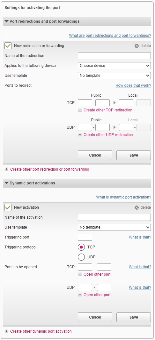Click plus icon for other TCP redirection
Screen dimensions: 155x340
pyautogui.click(x=80, y=110)
